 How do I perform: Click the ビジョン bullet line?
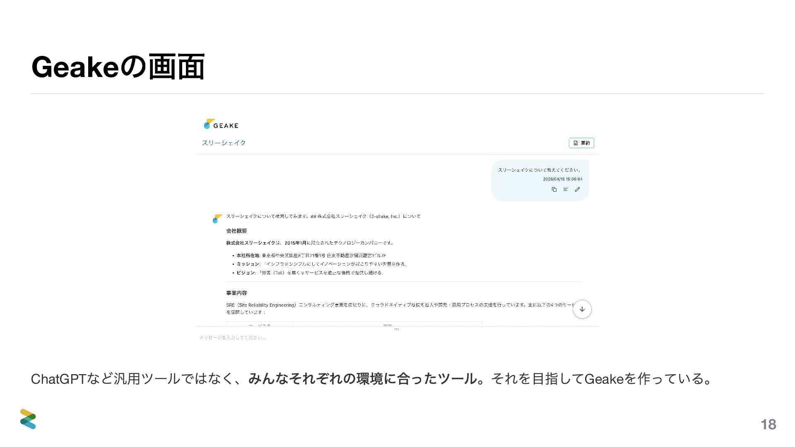click(x=309, y=273)
